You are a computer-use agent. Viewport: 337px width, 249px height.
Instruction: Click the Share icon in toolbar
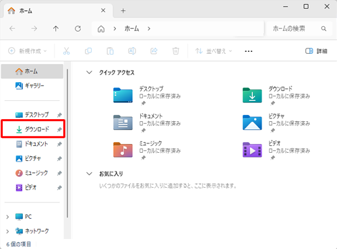tap(154, 51)
